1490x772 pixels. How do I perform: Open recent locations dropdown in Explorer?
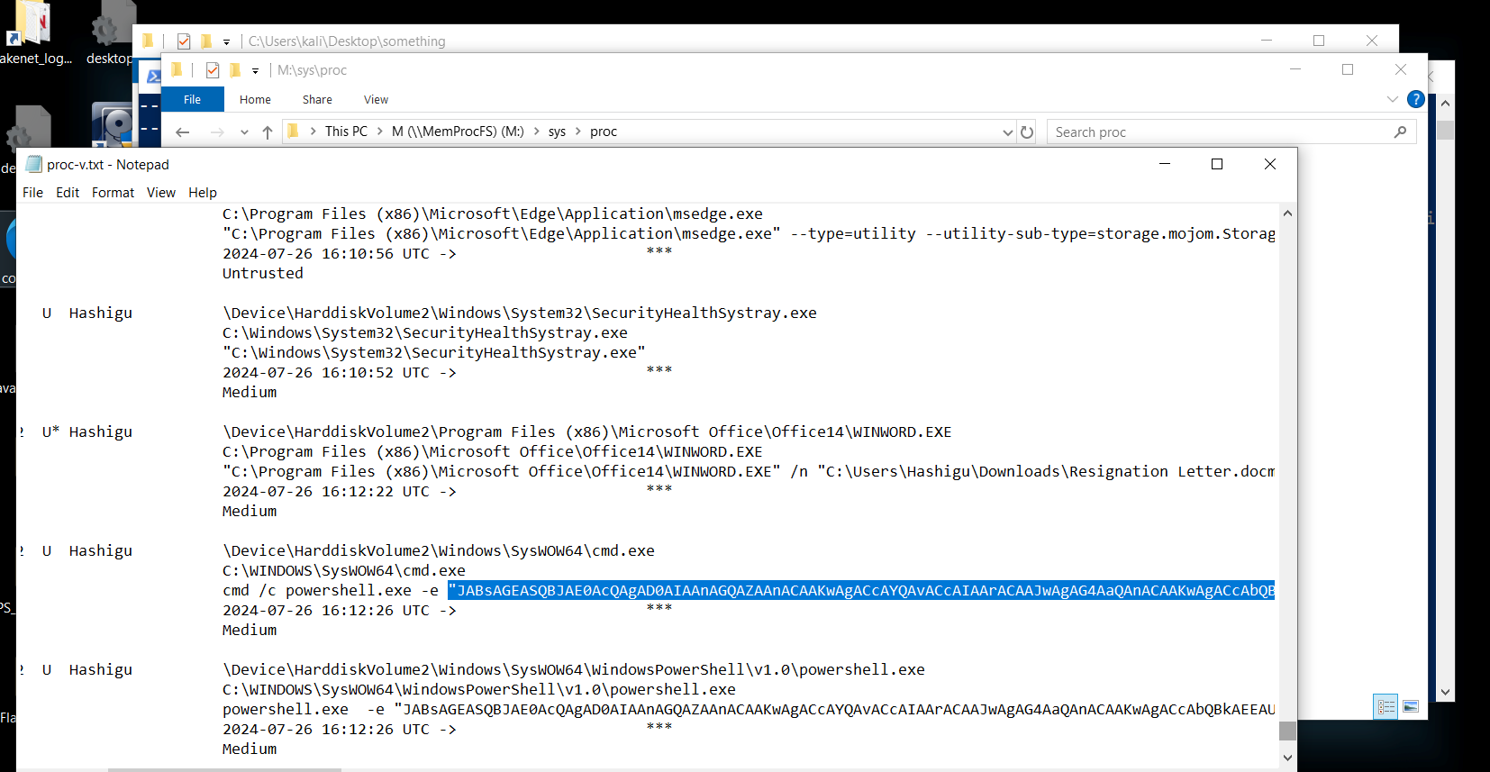(x=244, y=132)
